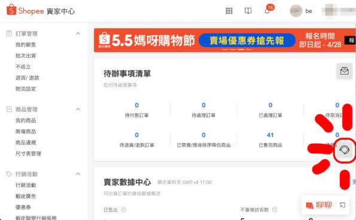This screenshot has width=356, height=220.
Task: Open 蝦皮廣告 in sidebar
Action: [26, 196]
